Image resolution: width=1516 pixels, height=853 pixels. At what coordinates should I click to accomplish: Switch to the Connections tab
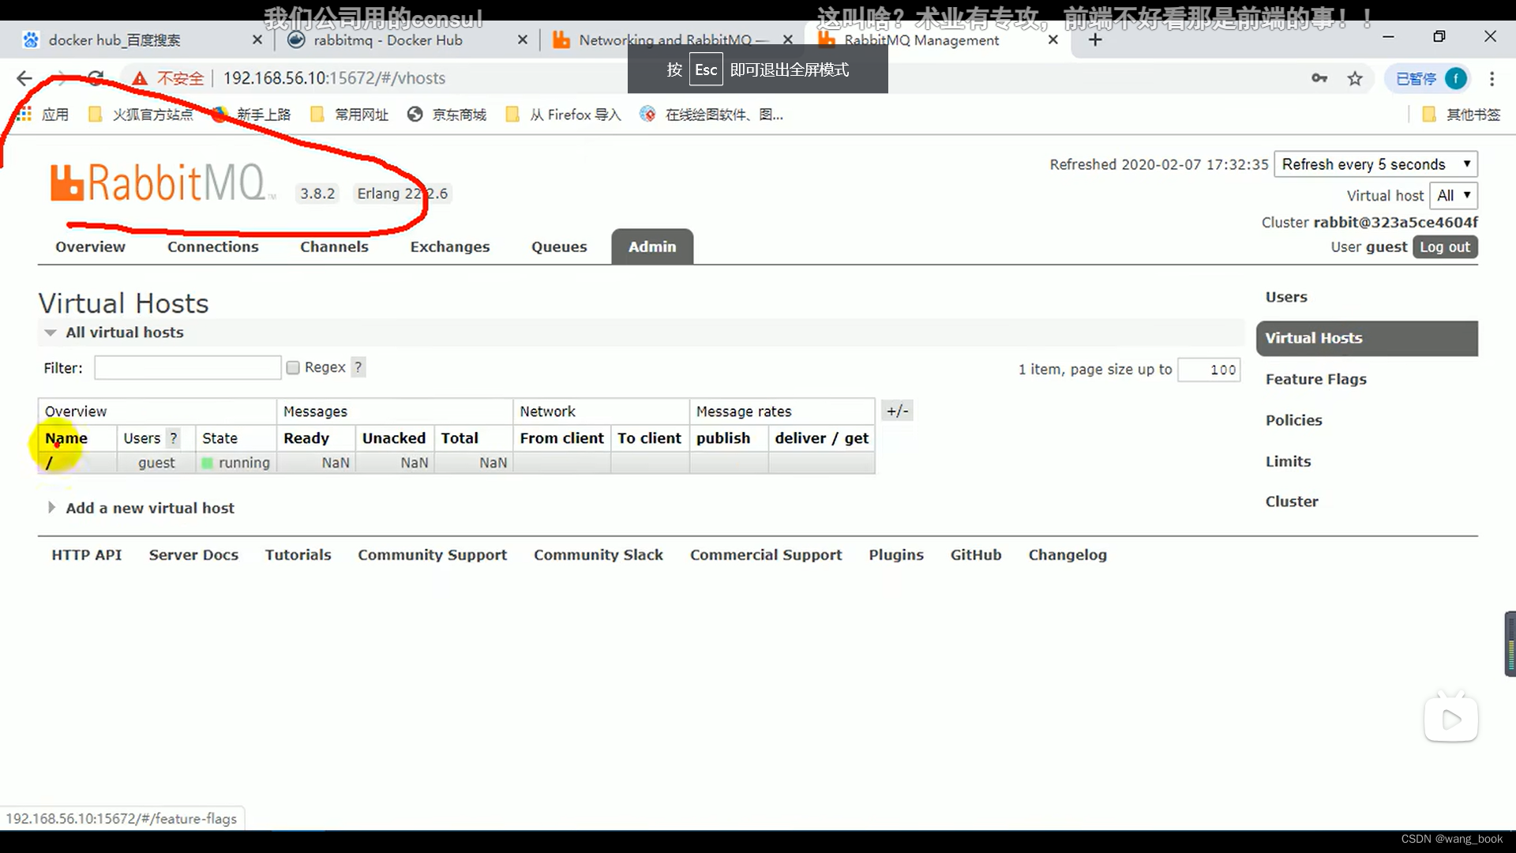pos(212,246)
